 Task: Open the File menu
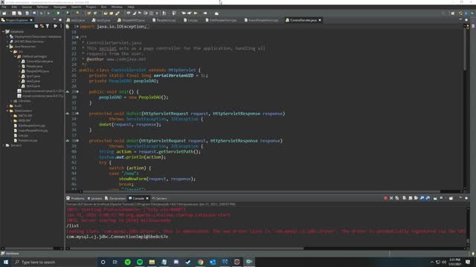coord(4,7)
